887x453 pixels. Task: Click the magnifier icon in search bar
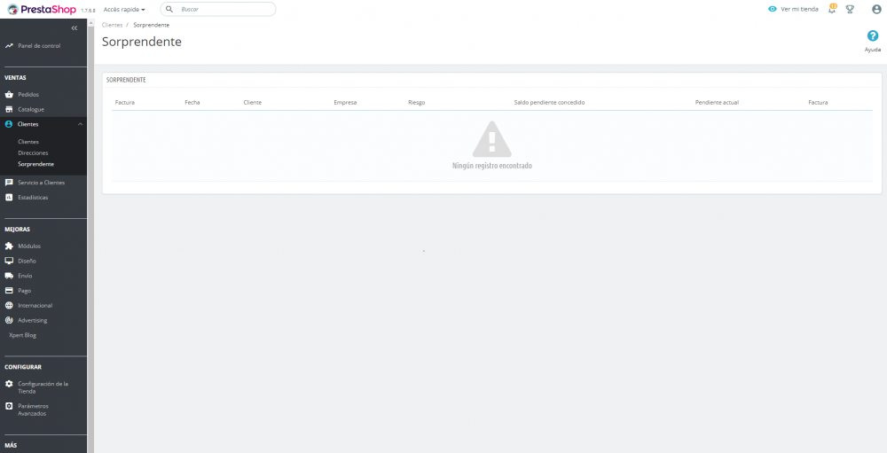tap(169, 9)
